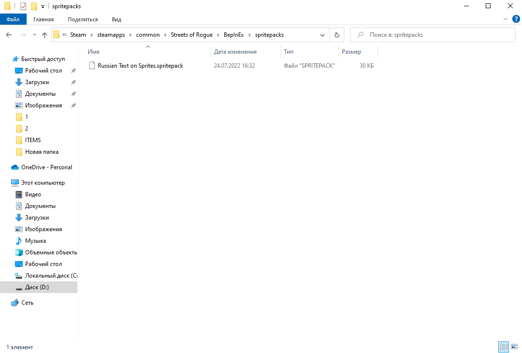Switch to large thumbnails view icon
This screenshot has height=353, width=522.
point(514,347)
